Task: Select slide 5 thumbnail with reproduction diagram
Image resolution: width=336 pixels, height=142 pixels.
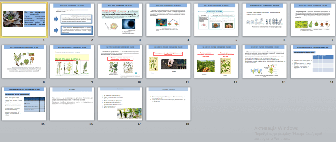Action: 216,20
